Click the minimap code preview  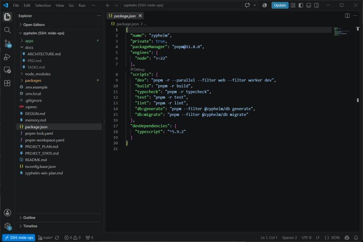pyautogui.click(x=342, y=31)
